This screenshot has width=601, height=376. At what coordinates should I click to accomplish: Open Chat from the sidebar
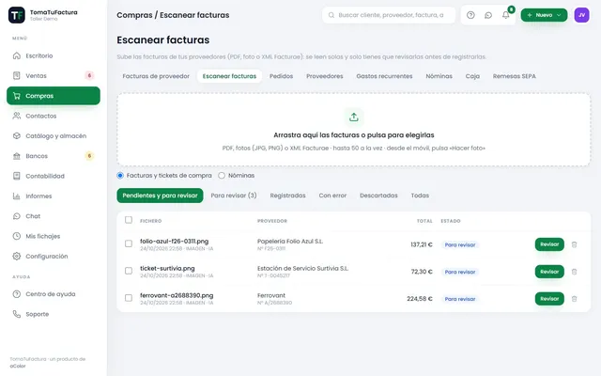click(x=54, y=216)
